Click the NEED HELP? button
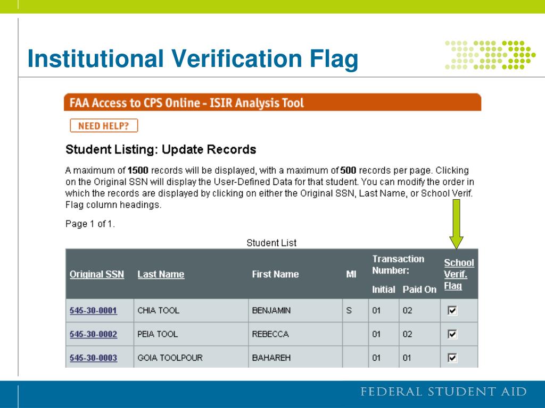 pos(104,125)
